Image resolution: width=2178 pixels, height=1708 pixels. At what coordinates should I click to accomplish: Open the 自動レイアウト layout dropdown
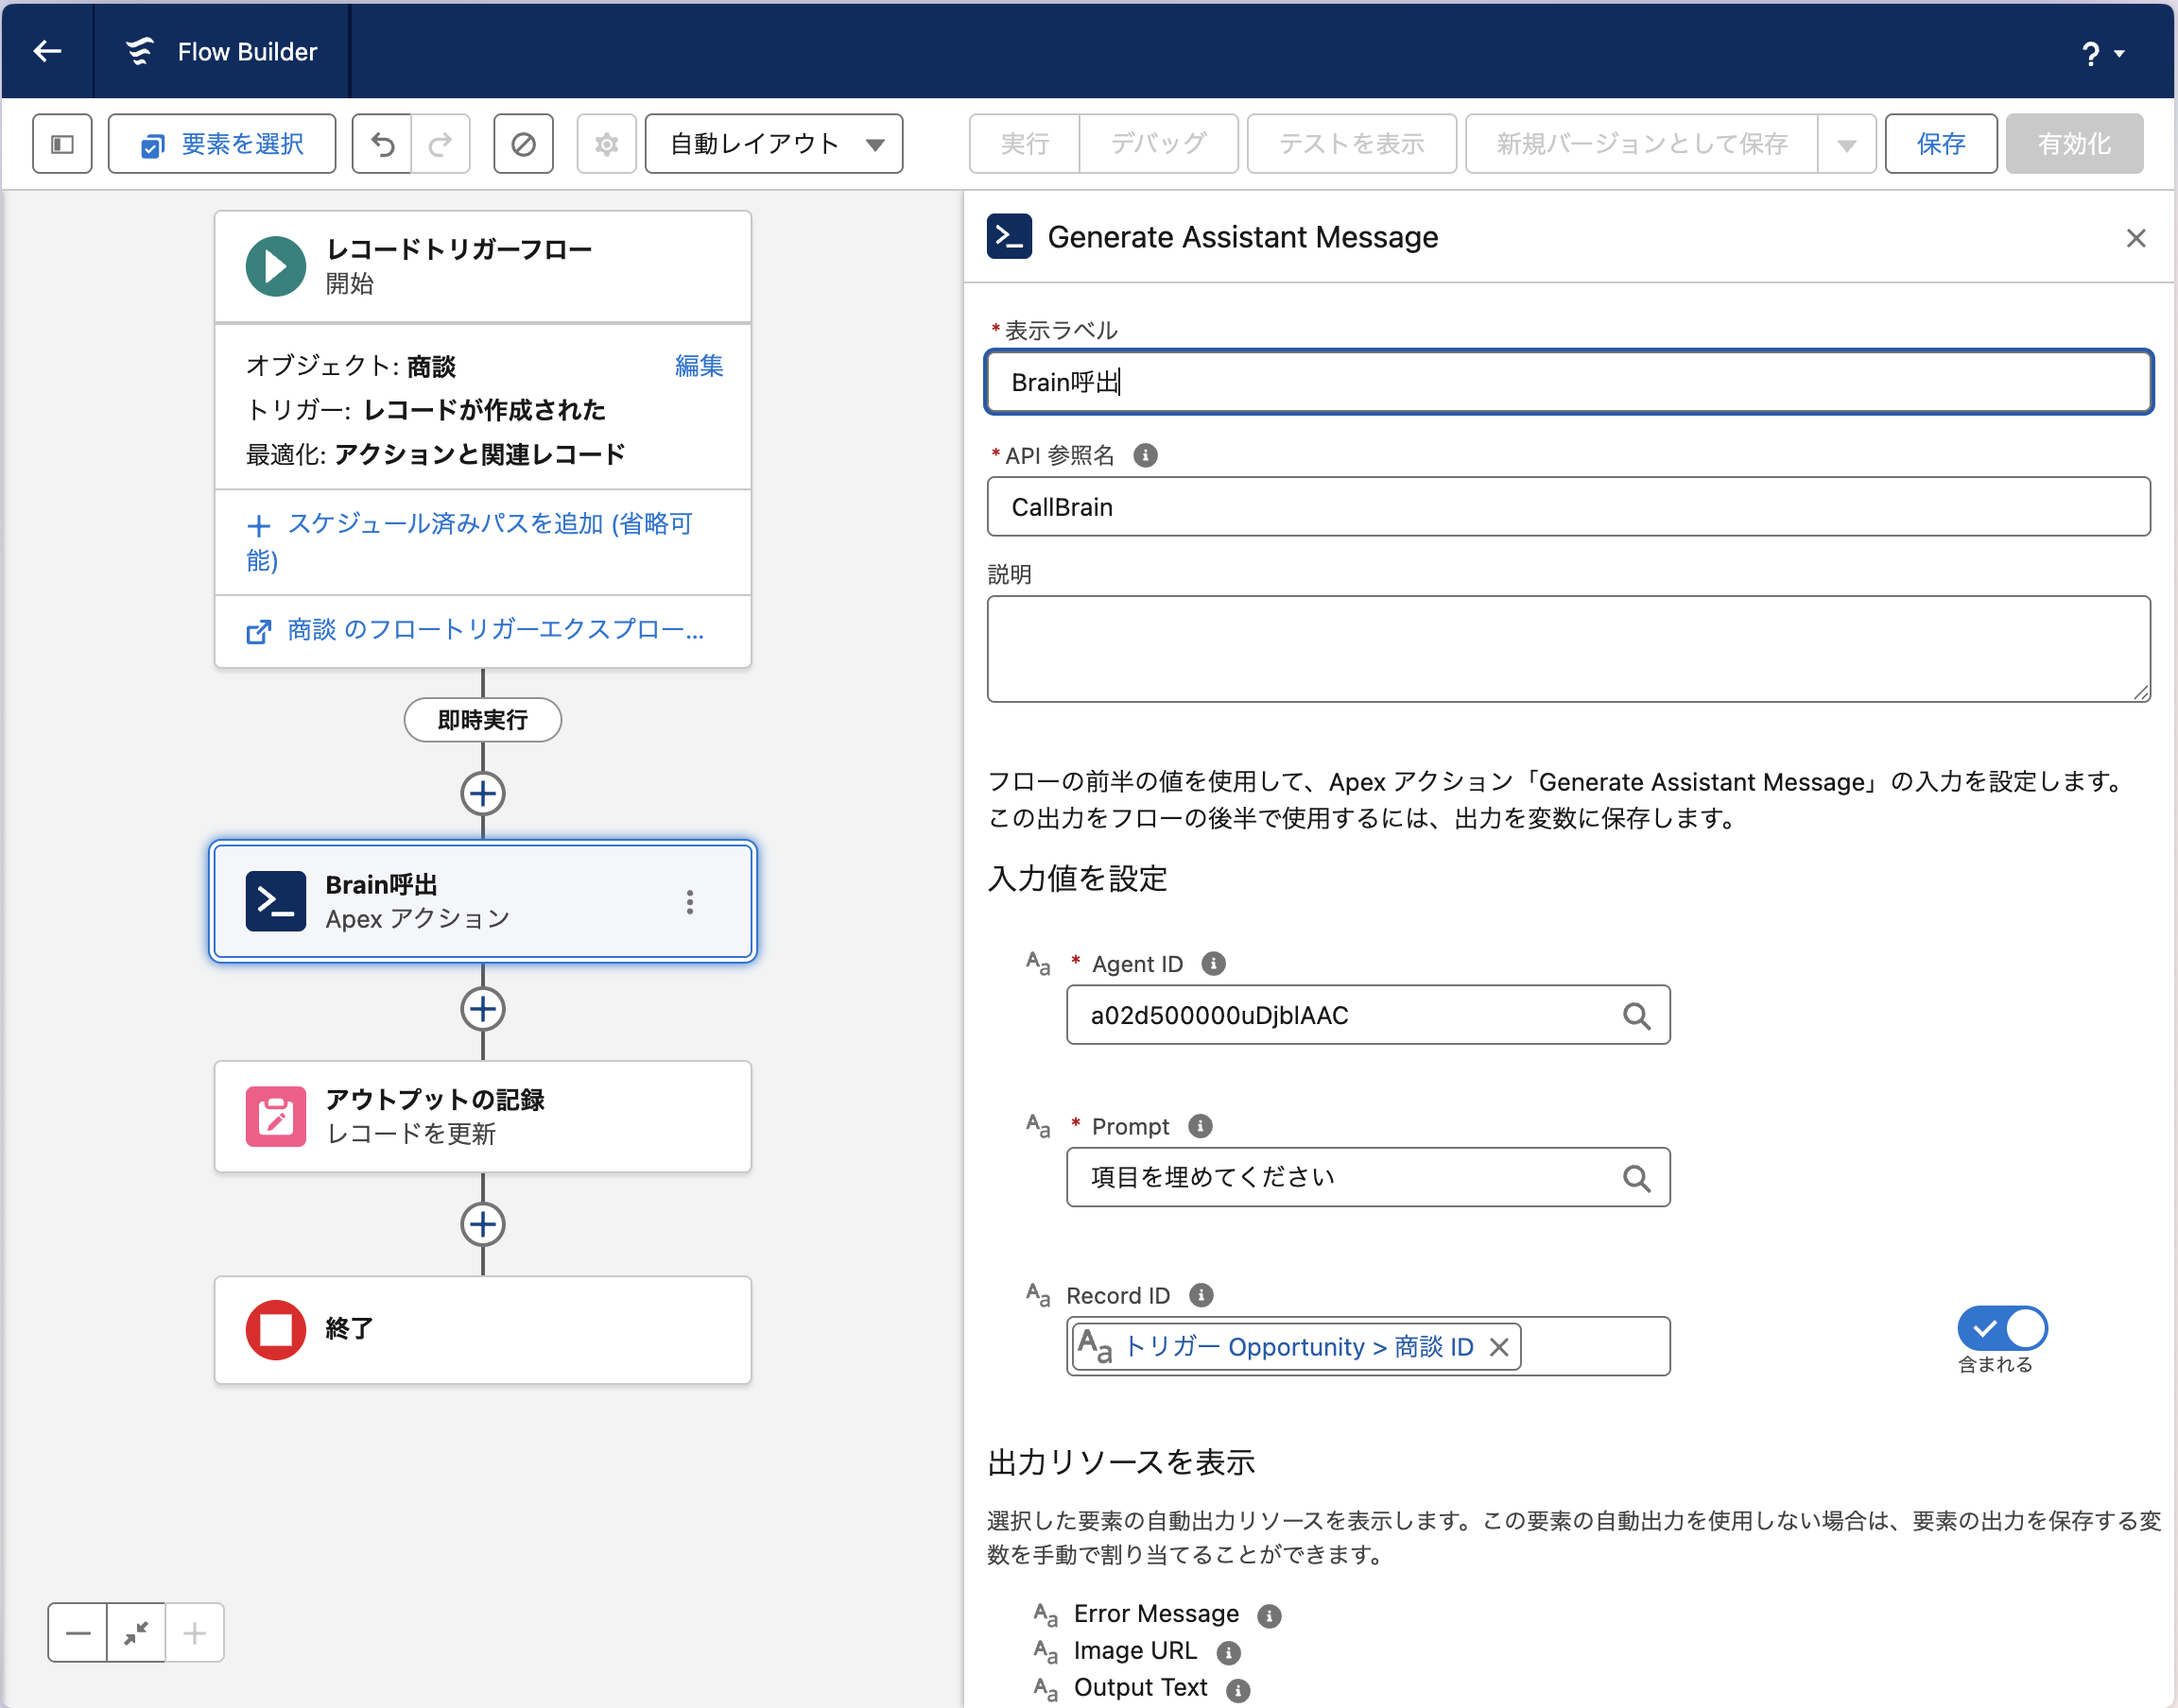(x=774, y=144)
